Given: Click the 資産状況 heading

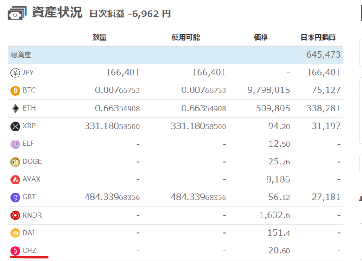Looking at the screenshot, I should click(57, 12).
